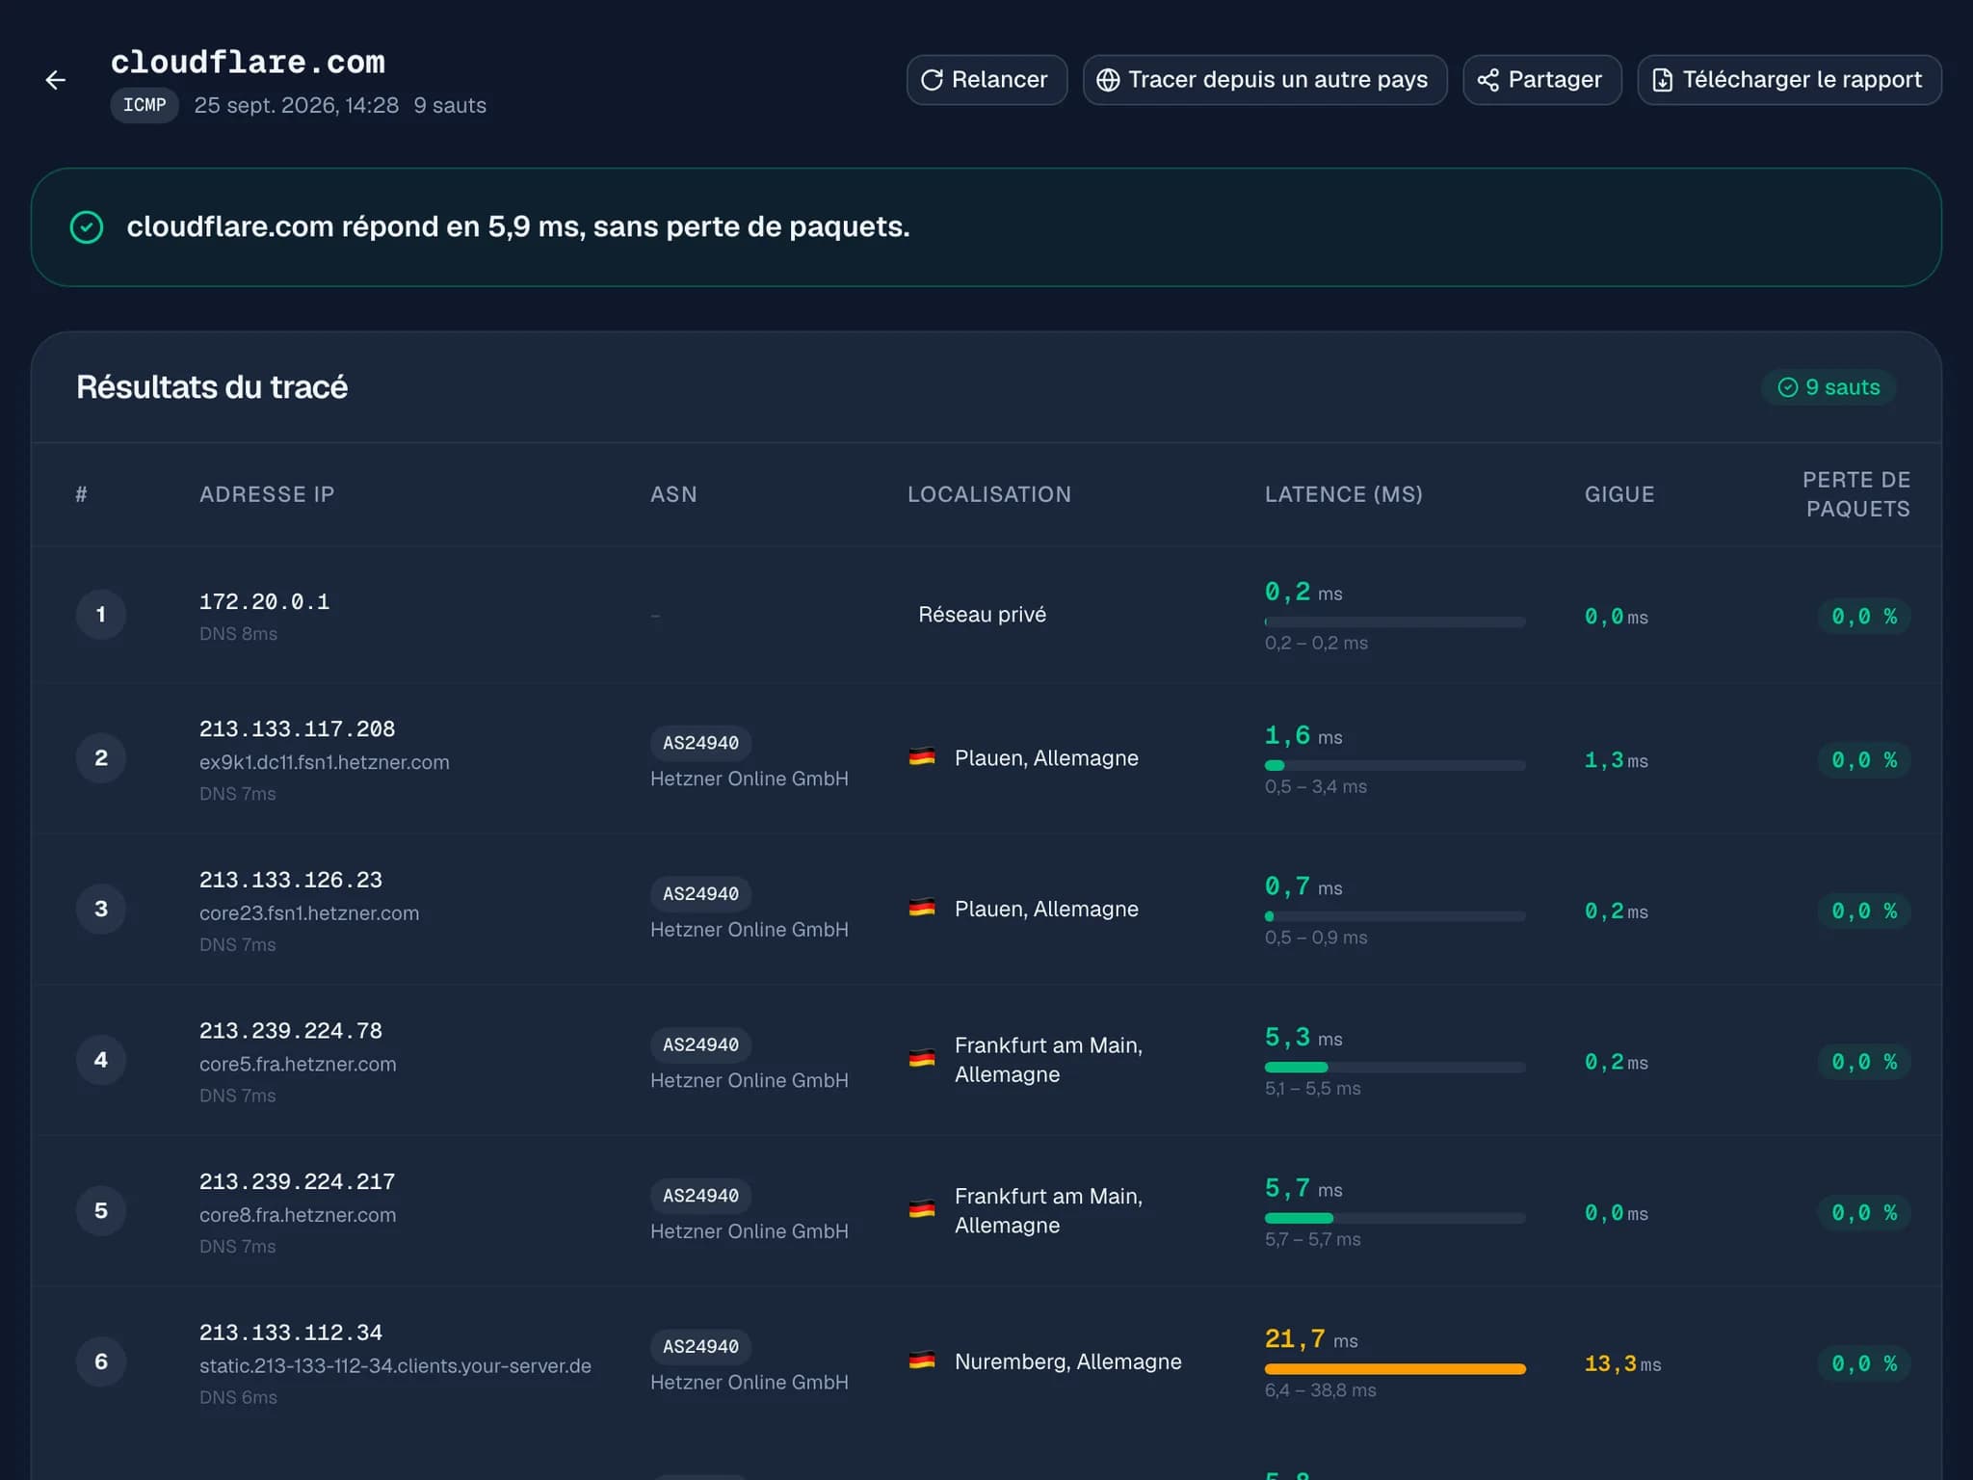Click the LATENCE (MS) column header

click(1343, 494)
